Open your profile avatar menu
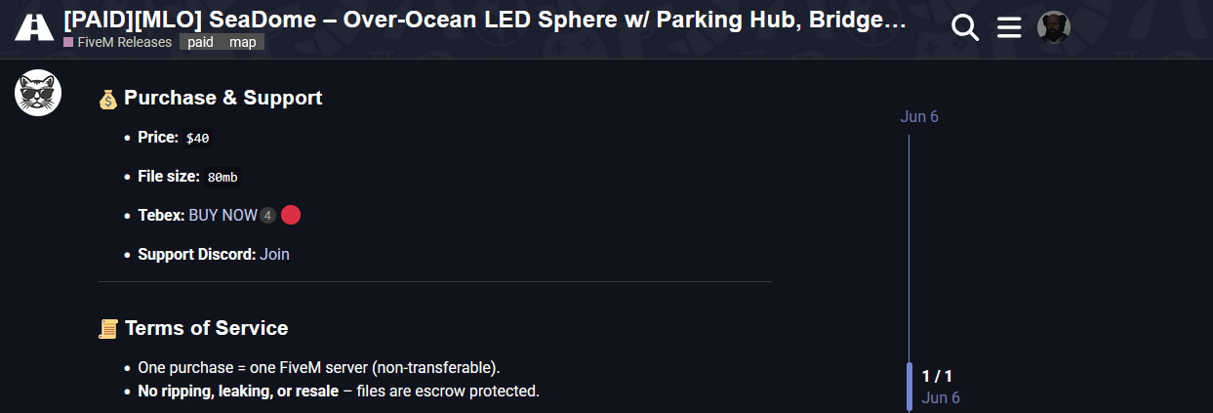Screen dimensions: 1213x413 tap(1053, 27)
